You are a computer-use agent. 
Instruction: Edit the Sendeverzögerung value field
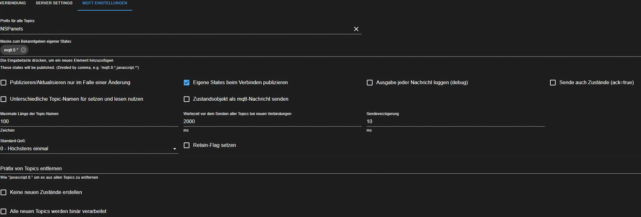click(455, 122)
